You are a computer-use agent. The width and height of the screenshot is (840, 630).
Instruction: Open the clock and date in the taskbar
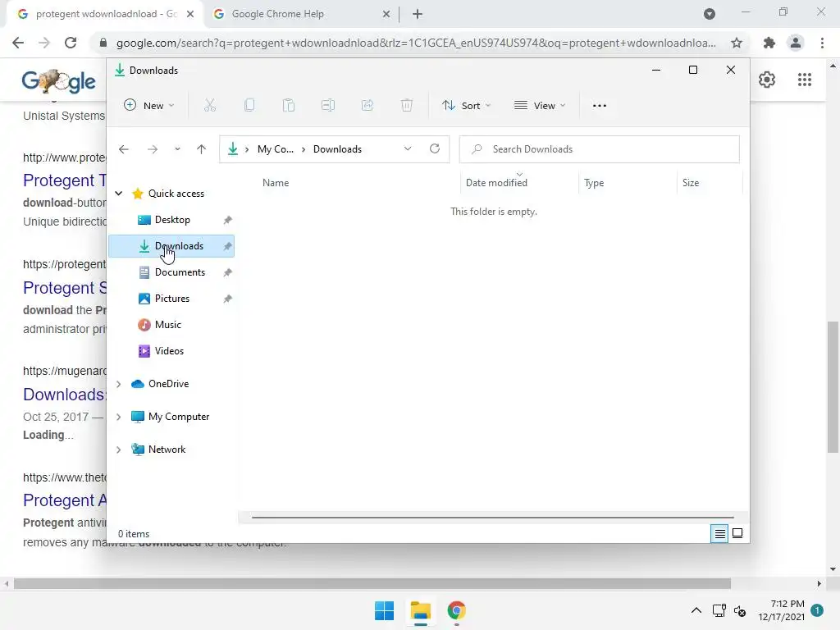point(782,610)
